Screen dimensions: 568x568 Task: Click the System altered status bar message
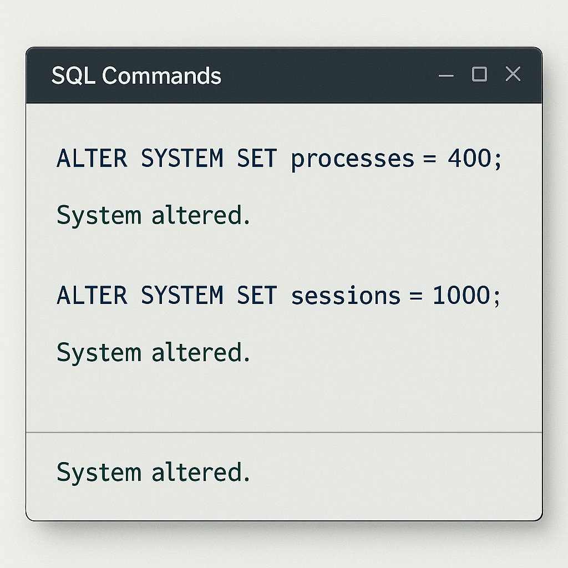153,472
